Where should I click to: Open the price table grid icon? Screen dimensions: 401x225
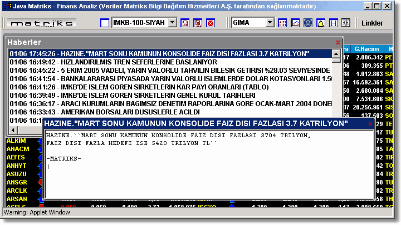[282, 23]
